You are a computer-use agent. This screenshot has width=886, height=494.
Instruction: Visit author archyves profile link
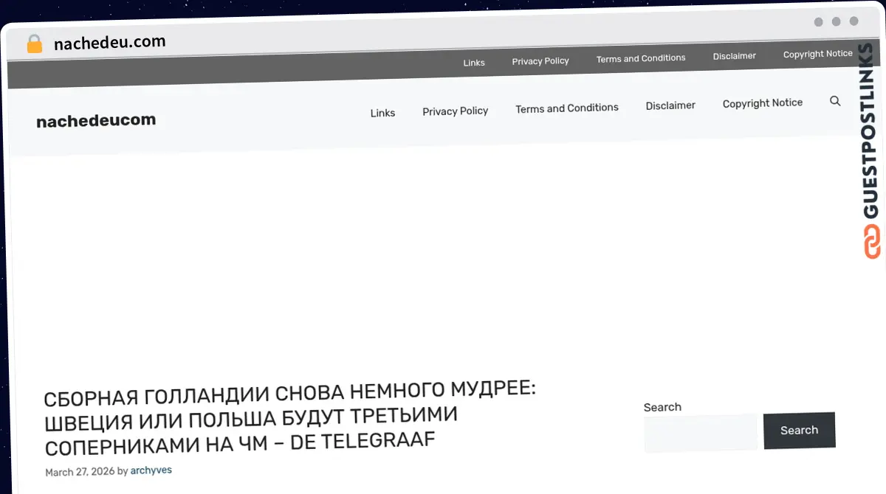(x=151, y=470)
